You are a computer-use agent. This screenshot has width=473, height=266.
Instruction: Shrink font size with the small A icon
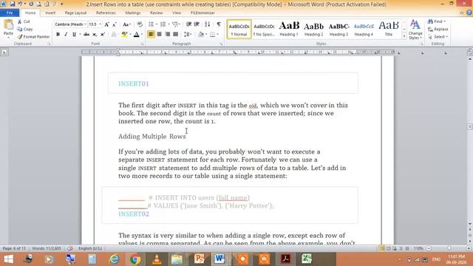point(115,24)
